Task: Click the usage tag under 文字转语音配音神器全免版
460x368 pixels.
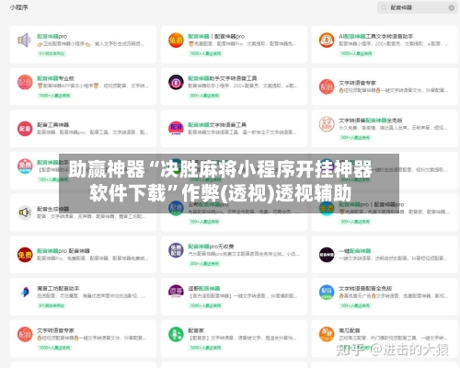Action: tap(356, 138)
